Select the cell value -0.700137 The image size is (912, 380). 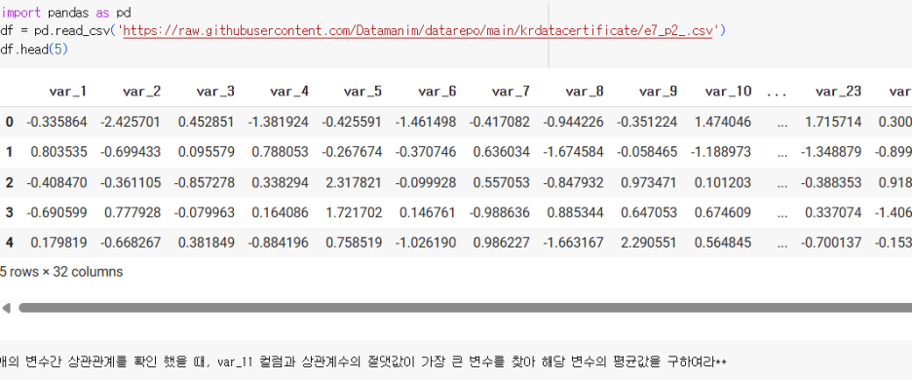(830, 242)
